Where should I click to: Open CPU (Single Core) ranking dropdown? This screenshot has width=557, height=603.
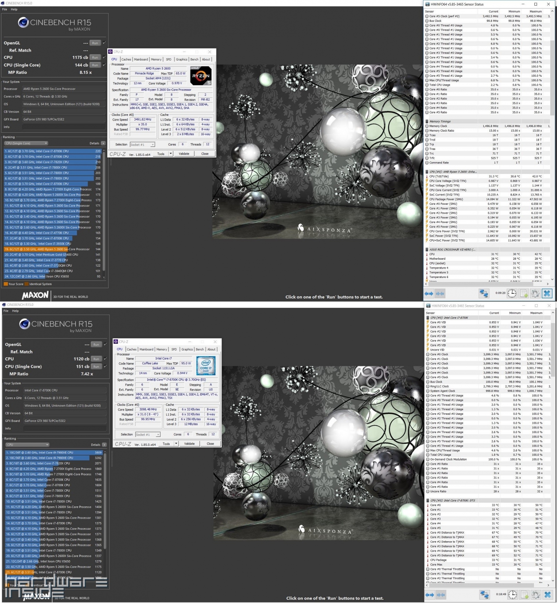tap(26, 143)
